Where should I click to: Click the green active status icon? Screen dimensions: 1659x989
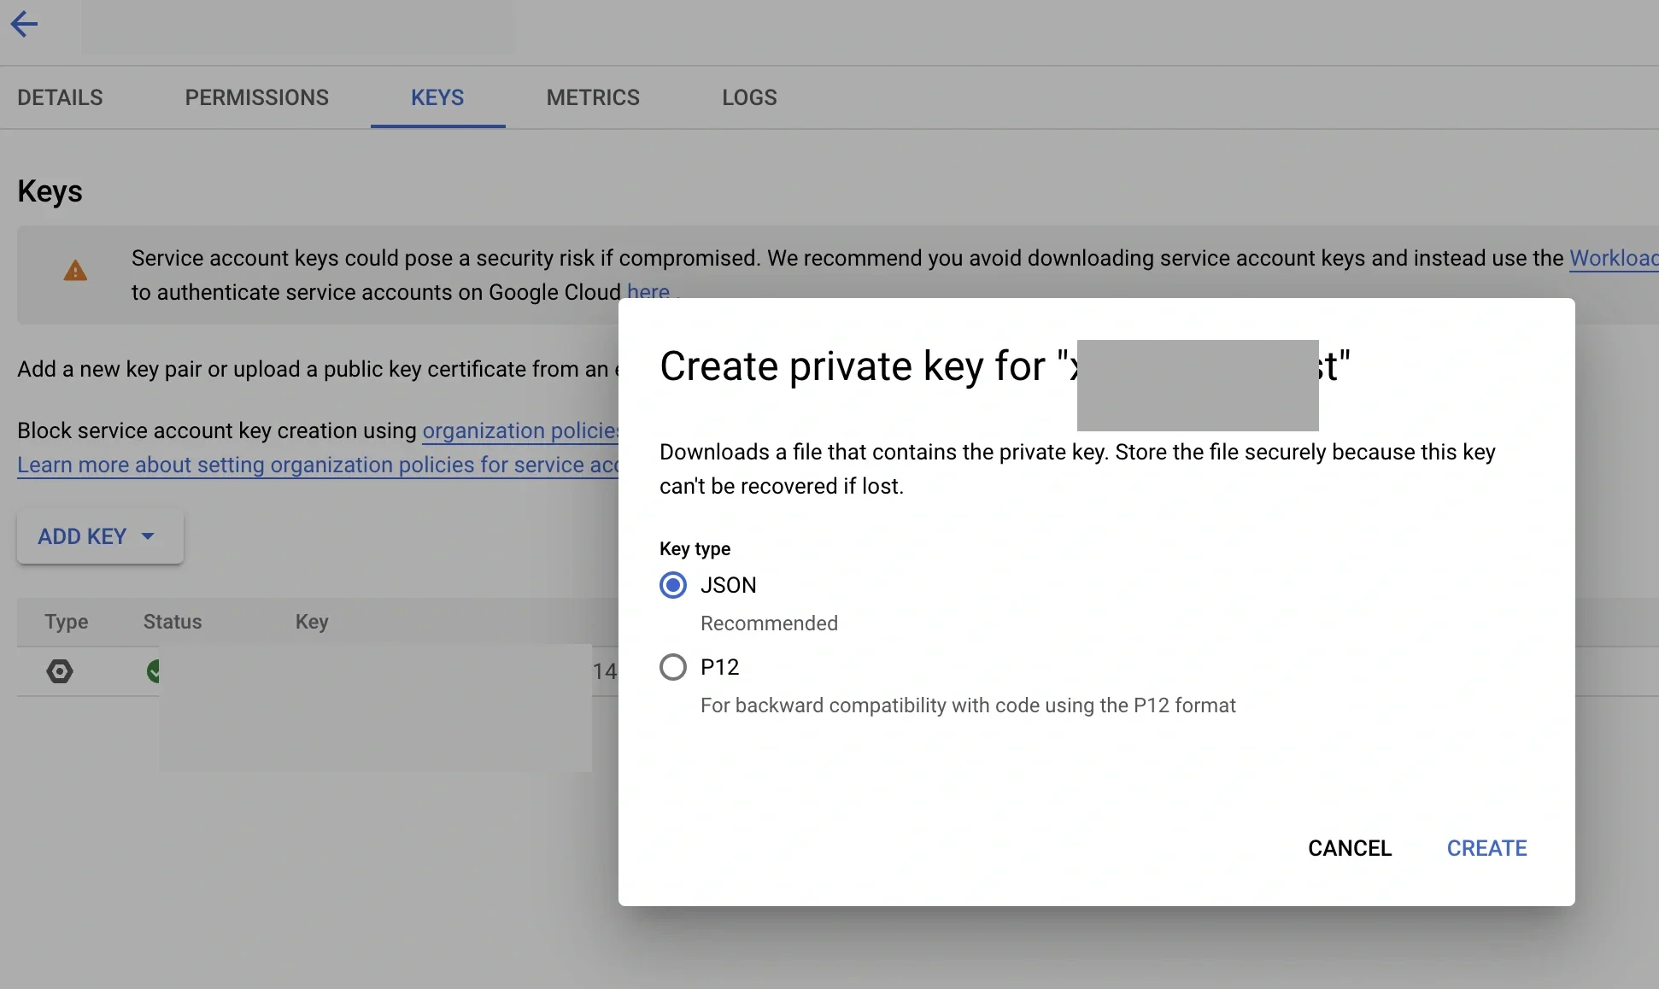pos(154,672)
